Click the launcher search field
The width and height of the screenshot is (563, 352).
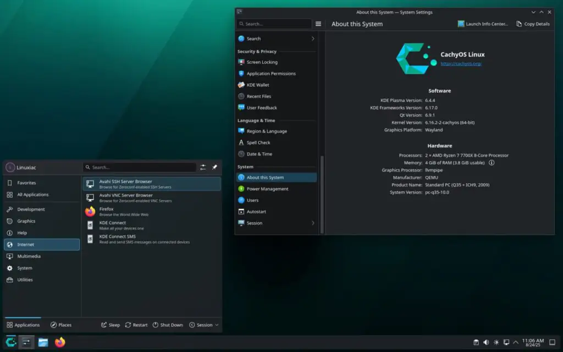(x=140, y=167)
